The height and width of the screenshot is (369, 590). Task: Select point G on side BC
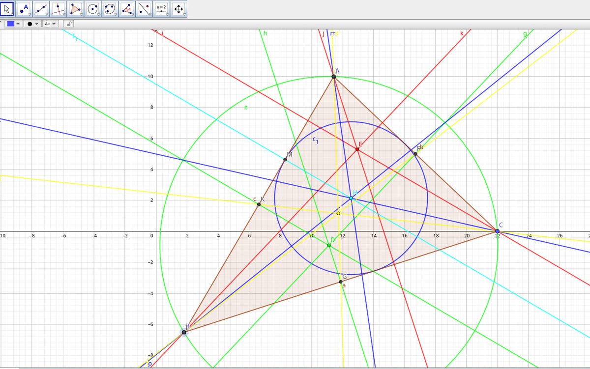[x=340, y=282]
